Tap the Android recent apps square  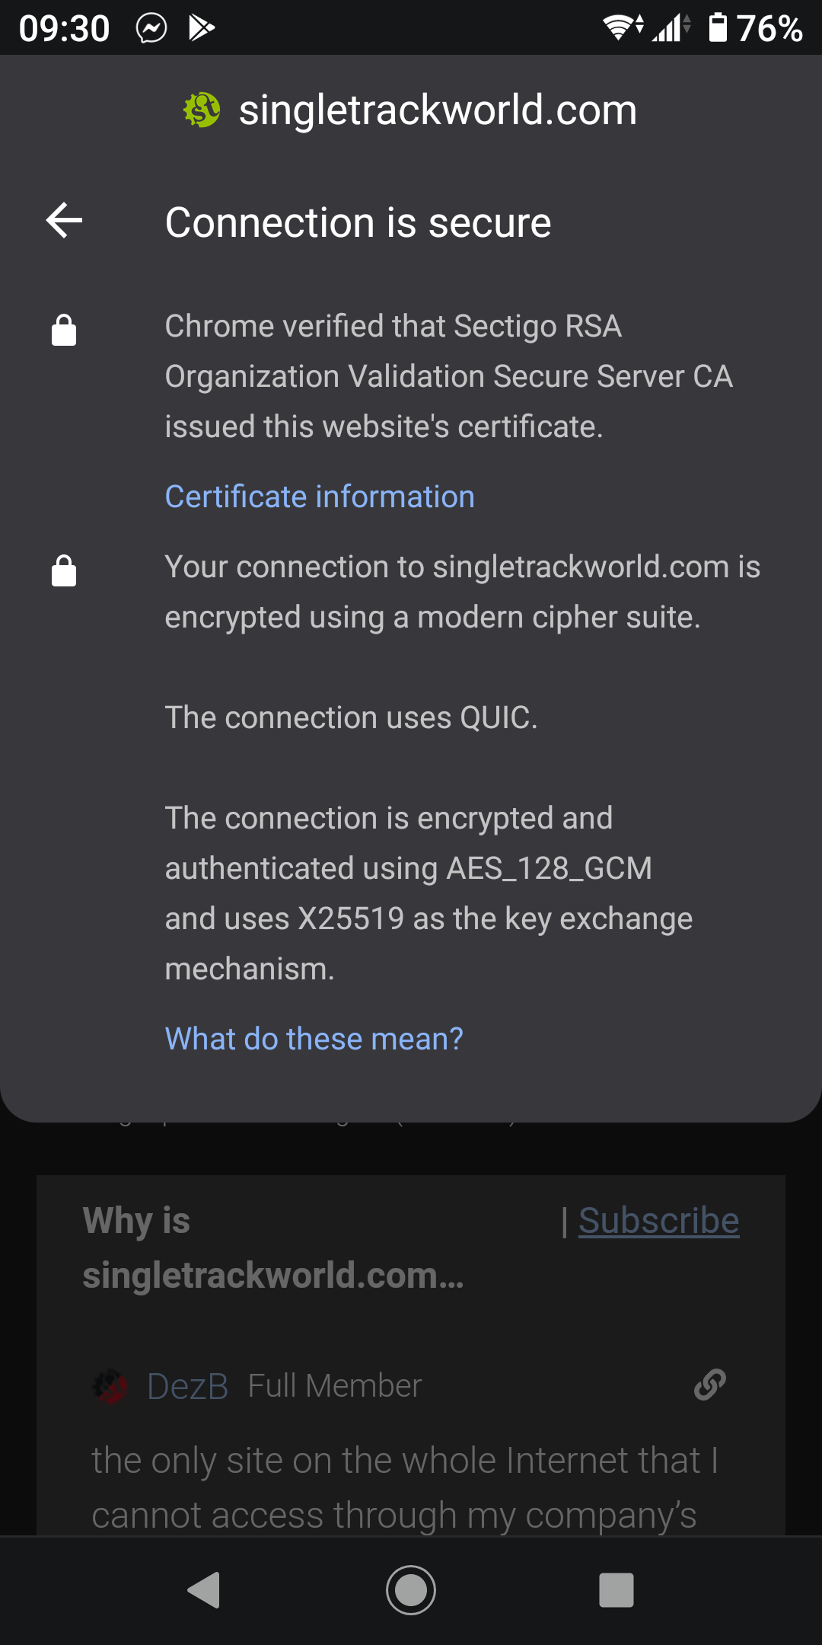(616, 1590)
